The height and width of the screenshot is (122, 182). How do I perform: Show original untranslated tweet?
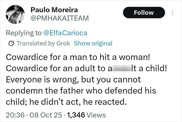pos(93,43)
